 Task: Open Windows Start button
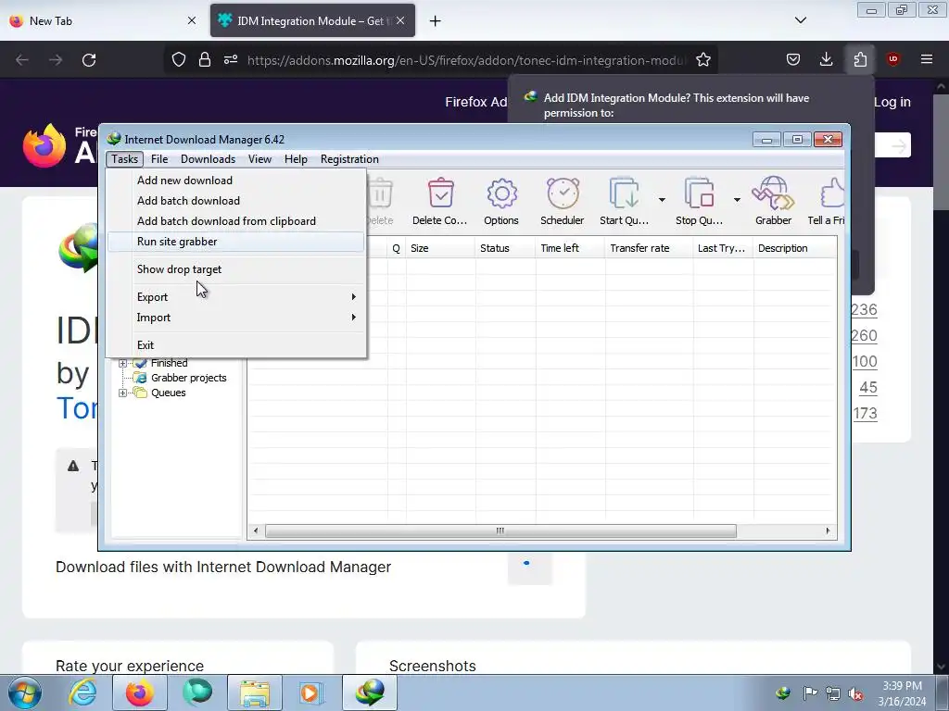pyautogui.click(x=25, y=692)
